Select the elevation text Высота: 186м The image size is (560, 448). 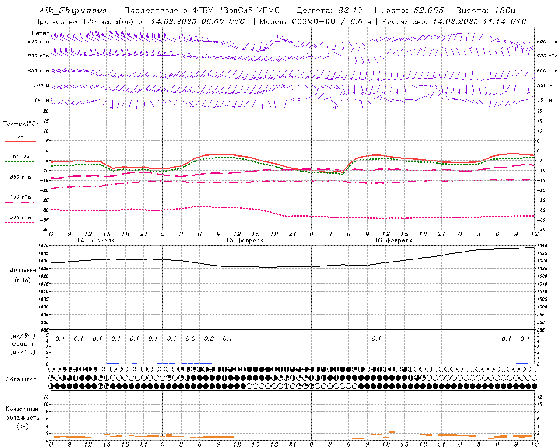(x=486, y=10)
